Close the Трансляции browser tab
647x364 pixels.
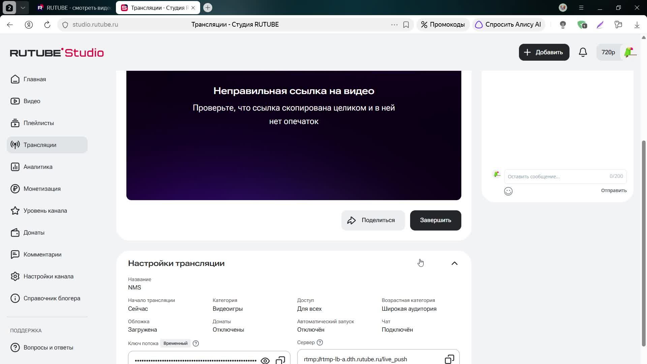coord(193,8)
